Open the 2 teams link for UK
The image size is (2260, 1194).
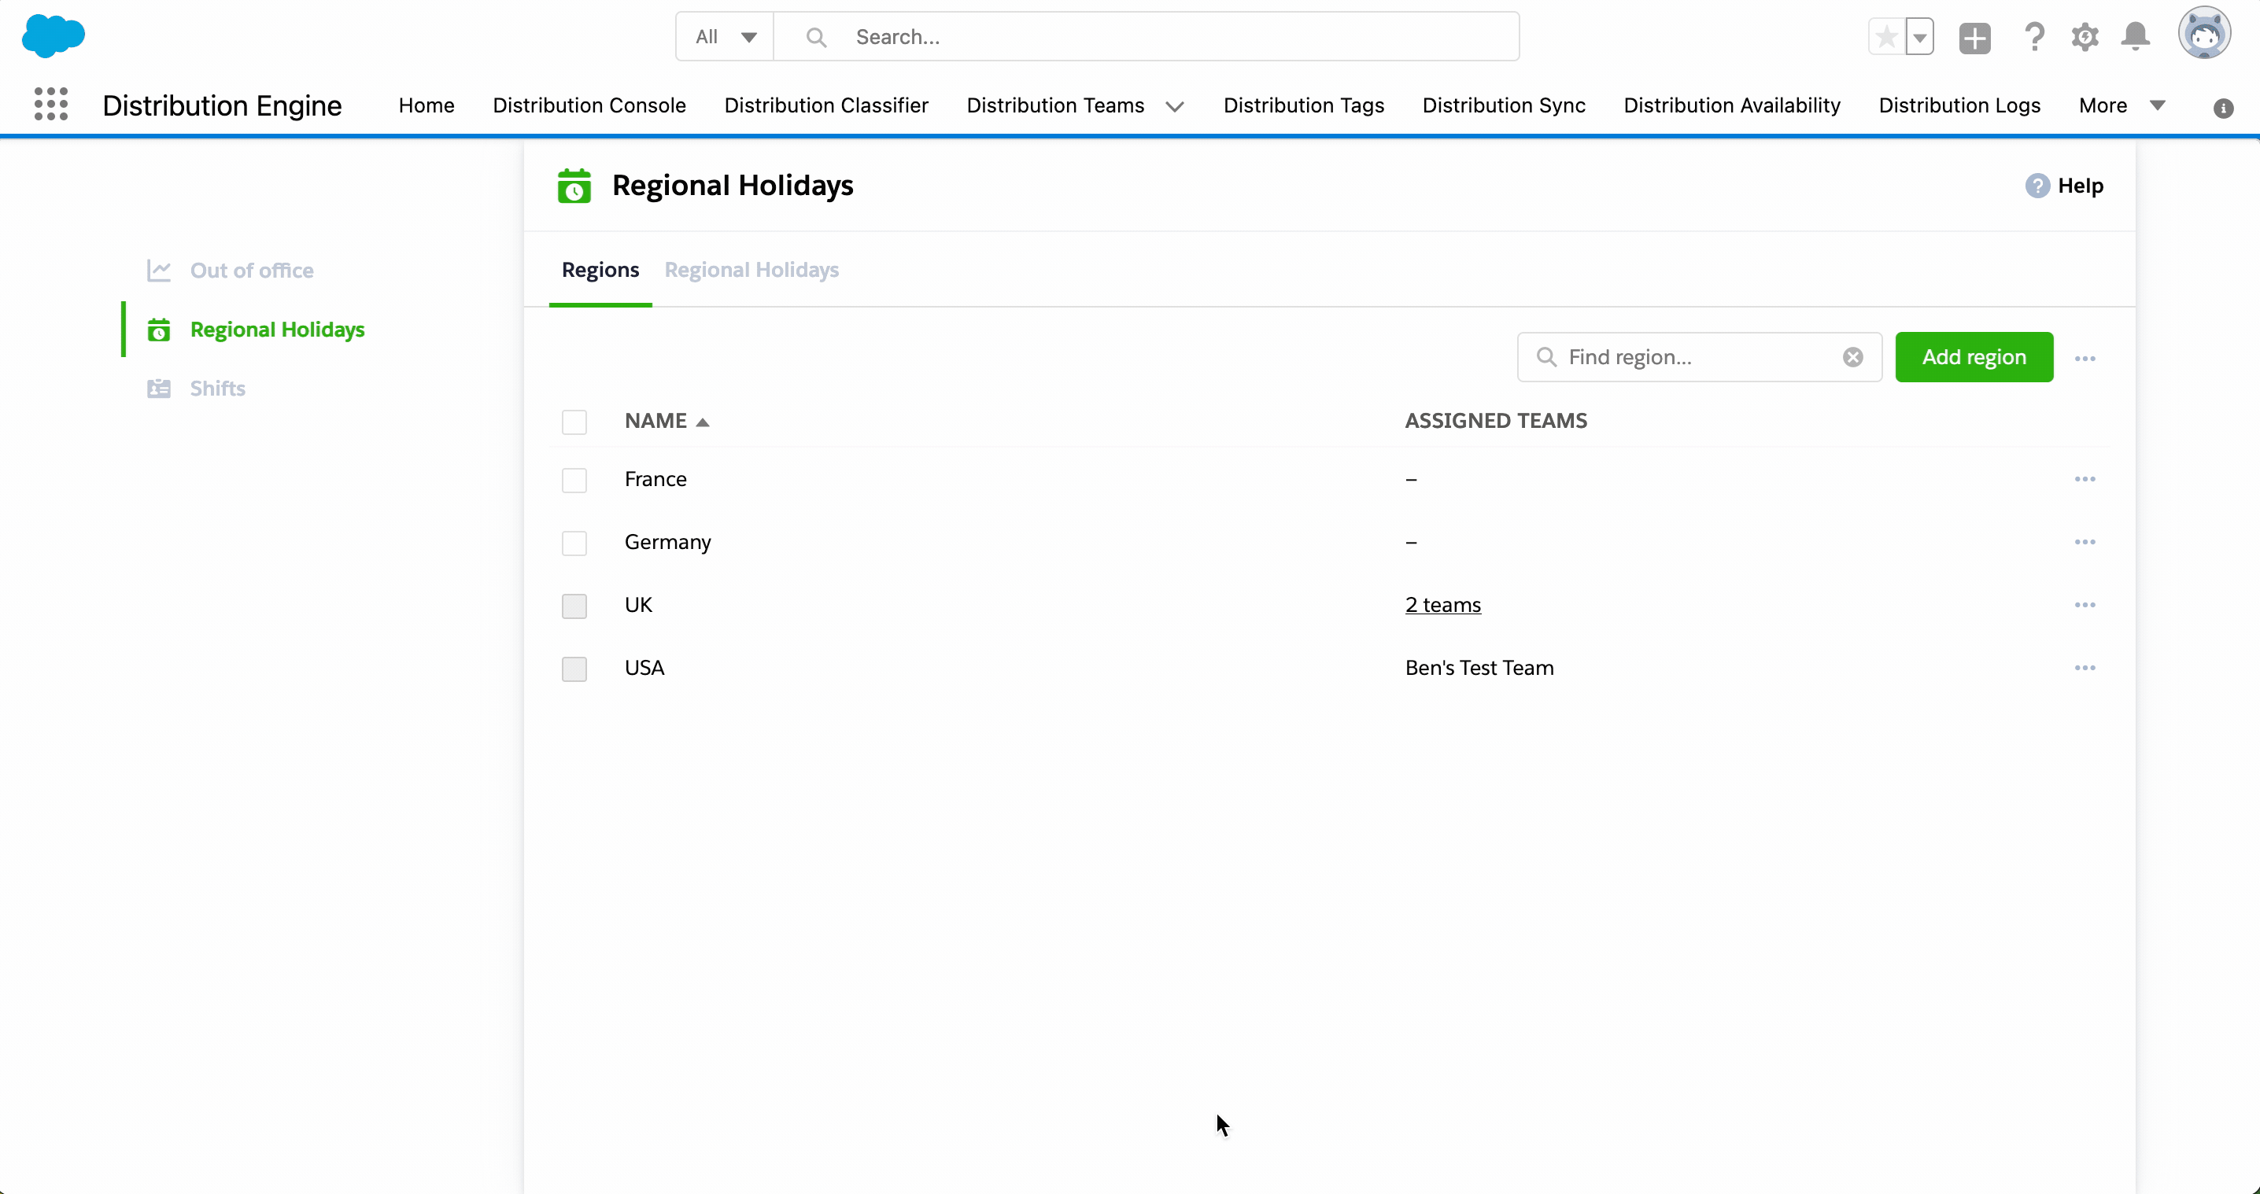(1443, 605)
